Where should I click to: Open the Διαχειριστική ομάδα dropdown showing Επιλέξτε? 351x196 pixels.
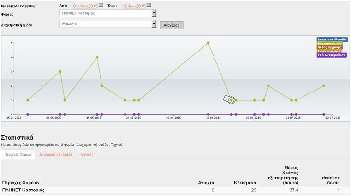[x=154, y=23]
